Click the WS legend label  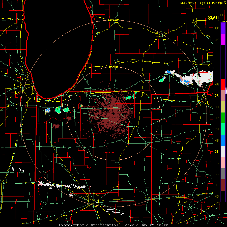pyautogui.click(x=216, y=140)
